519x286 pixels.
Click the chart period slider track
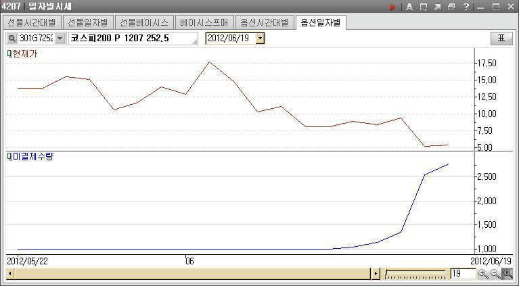414,274
